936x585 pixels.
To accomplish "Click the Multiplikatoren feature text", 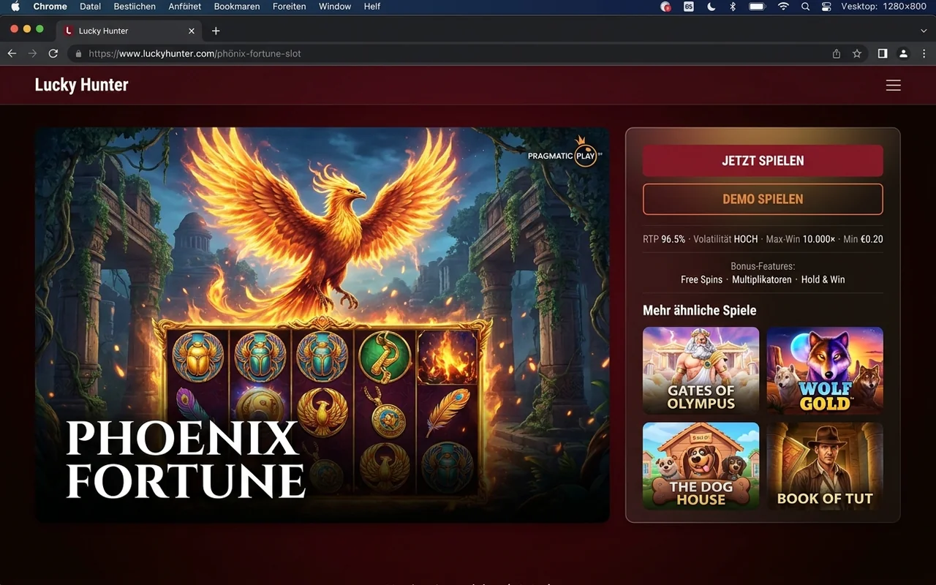I will 761,279.
